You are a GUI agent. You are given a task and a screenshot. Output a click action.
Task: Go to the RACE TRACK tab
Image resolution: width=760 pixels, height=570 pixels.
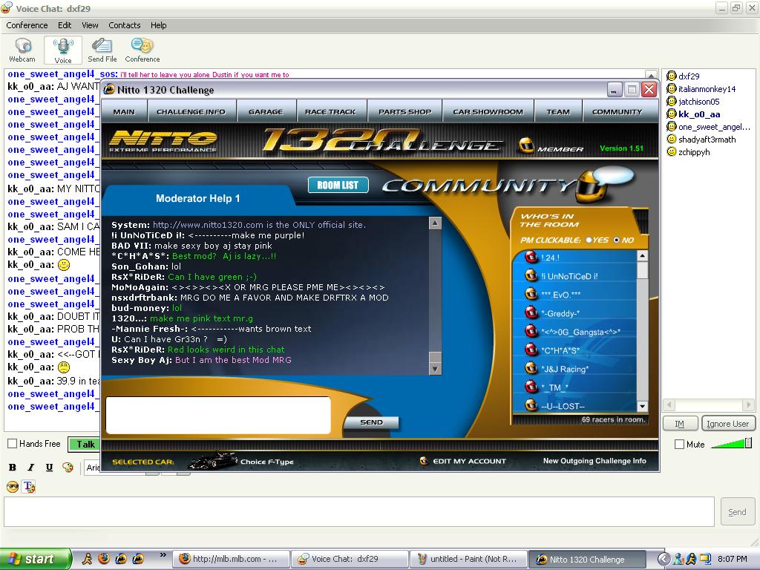[330, 111]
